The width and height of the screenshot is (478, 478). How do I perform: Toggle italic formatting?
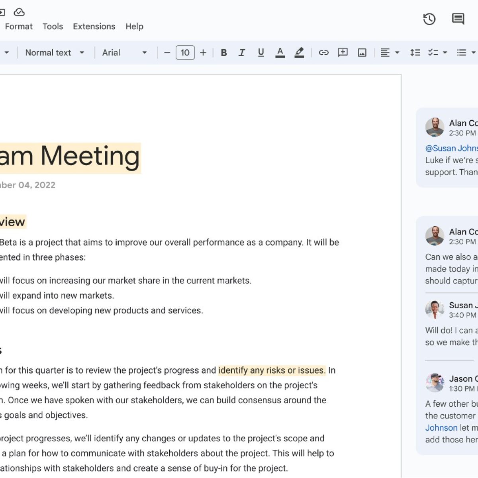[x=242, y=53]
